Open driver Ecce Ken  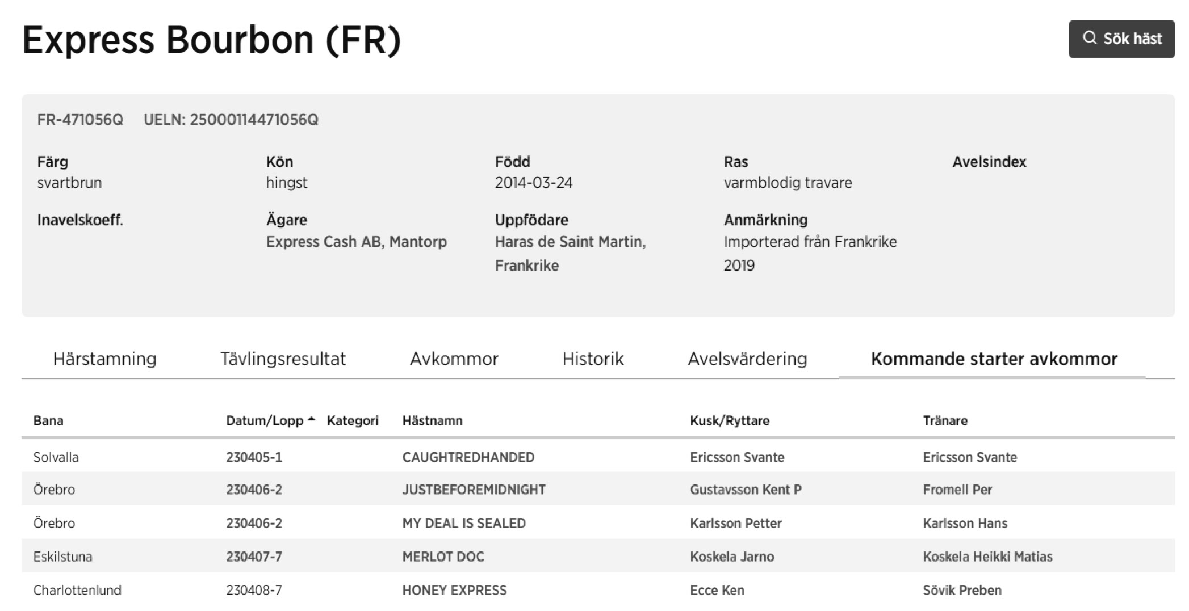click(x=717, y=589)
